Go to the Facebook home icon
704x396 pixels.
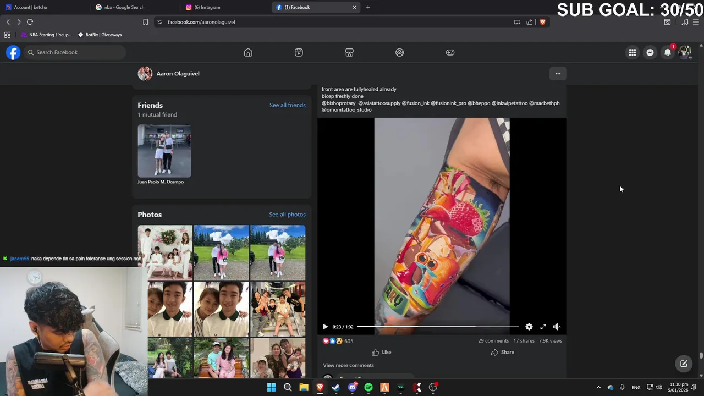coord(248,52)
